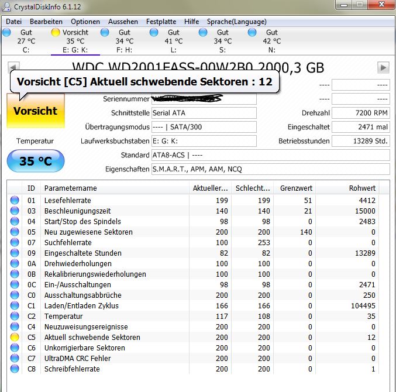Click status orb for Unkorrigierbare Sektoren row
Image resolution: width=396 pixels, height=392 pixels.
click(x=15, y=348)
